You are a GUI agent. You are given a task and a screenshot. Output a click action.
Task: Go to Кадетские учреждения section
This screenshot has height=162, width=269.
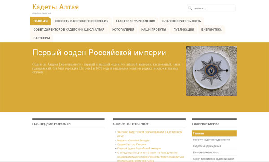(135, 21)
